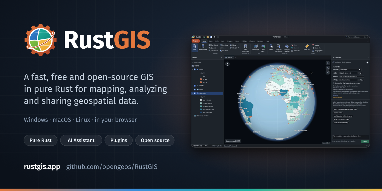The height and width of the screenshot is (191, 382).
Task: Close the Layers panel
Action: [x=221, y=57]
